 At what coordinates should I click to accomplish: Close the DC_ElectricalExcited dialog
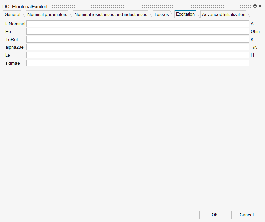point(260,6)
